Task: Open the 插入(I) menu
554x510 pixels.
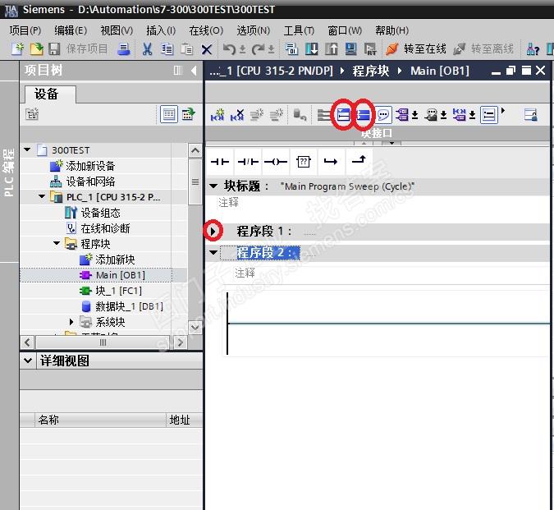Action: tap(161, 30)
